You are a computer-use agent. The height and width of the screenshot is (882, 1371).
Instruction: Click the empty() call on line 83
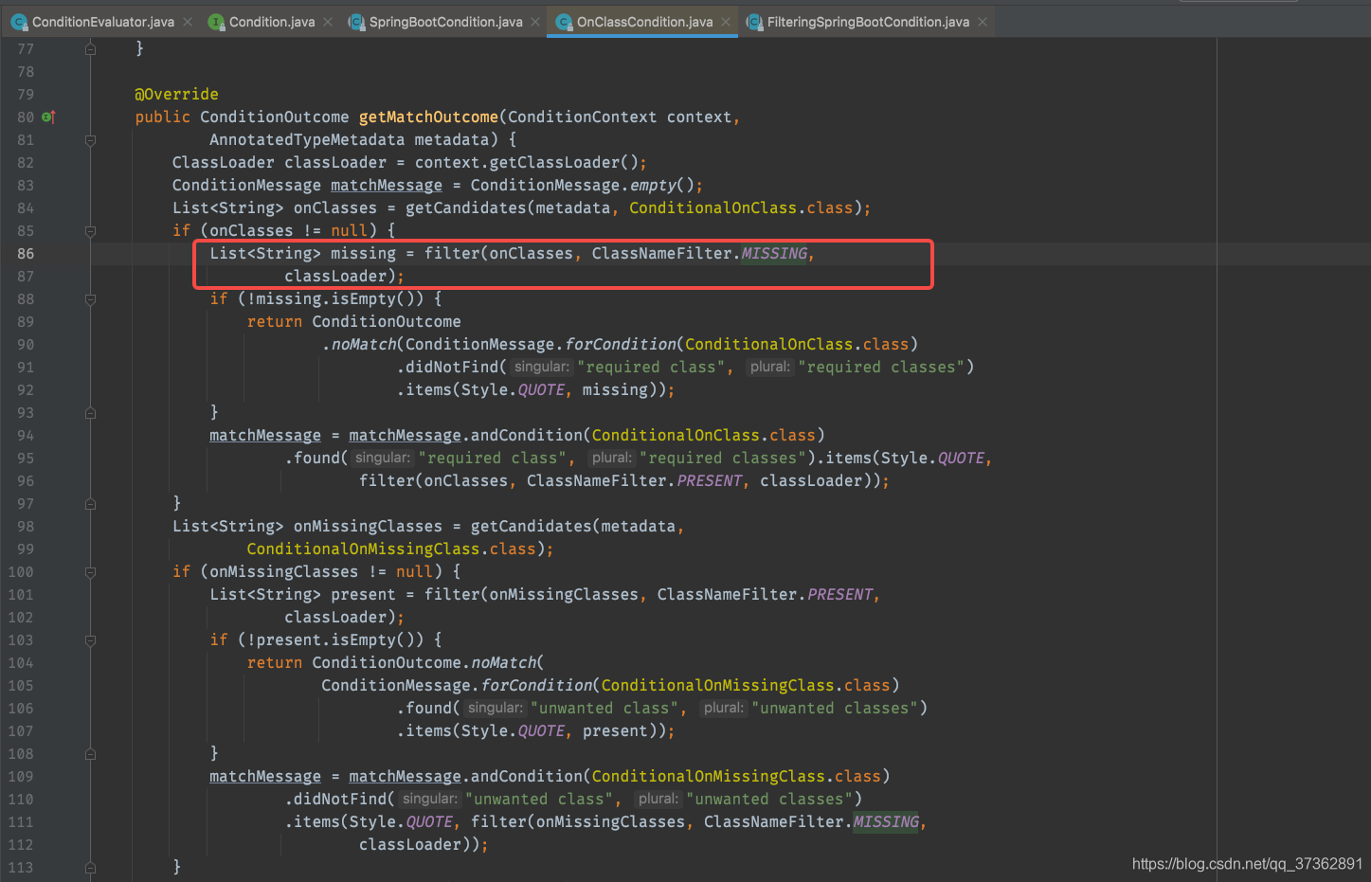click(662, 185)
